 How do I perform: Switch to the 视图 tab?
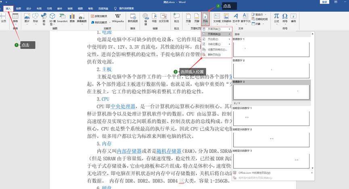[x=80, y=9]
